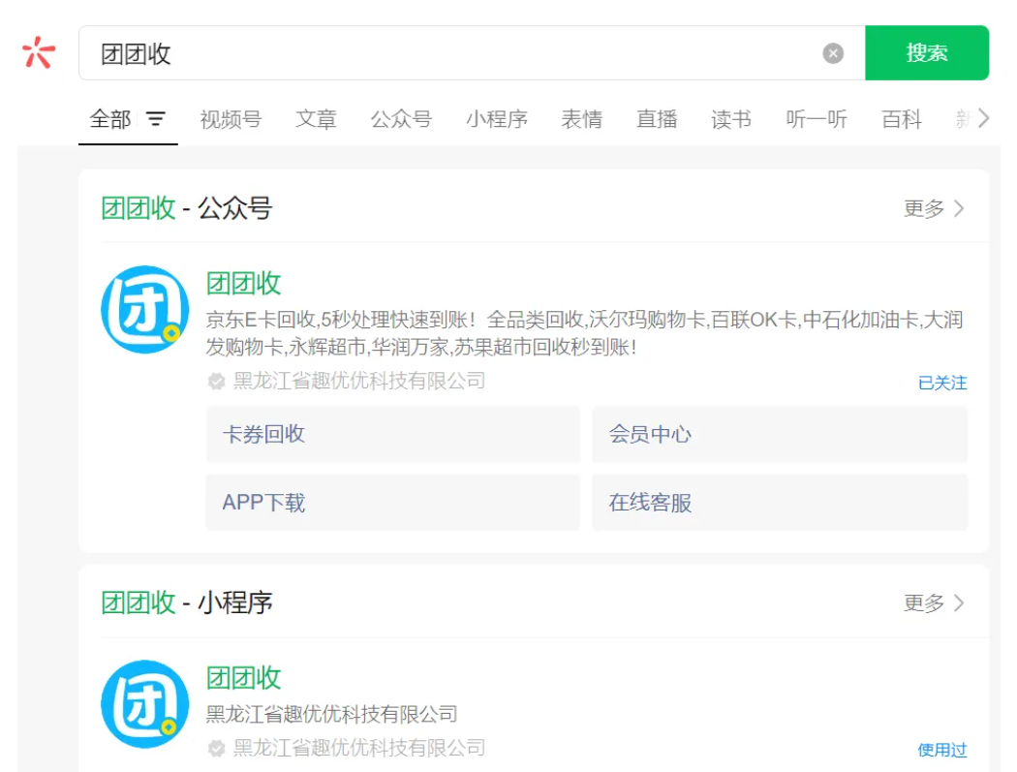Click inside the 团团收 search input field
The height and width of the screenshot is (772, 1017).
[446, 53]
